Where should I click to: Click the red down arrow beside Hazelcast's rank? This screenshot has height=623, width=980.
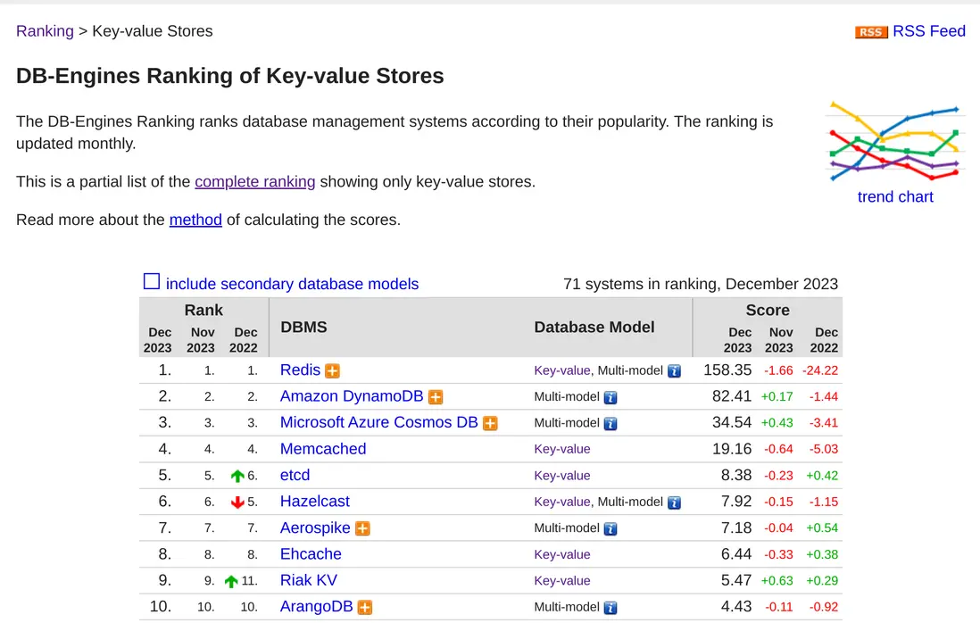coord(236,502)
